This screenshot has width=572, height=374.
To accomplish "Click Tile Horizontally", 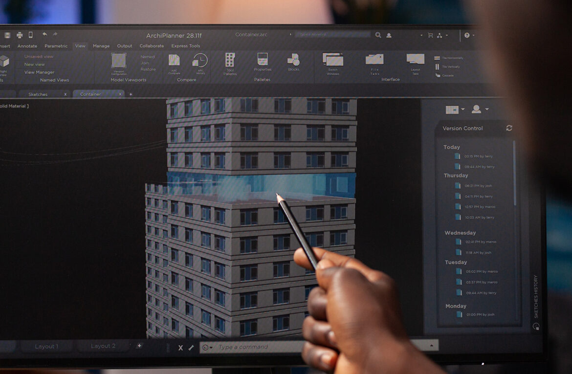I will pos(448,58).
